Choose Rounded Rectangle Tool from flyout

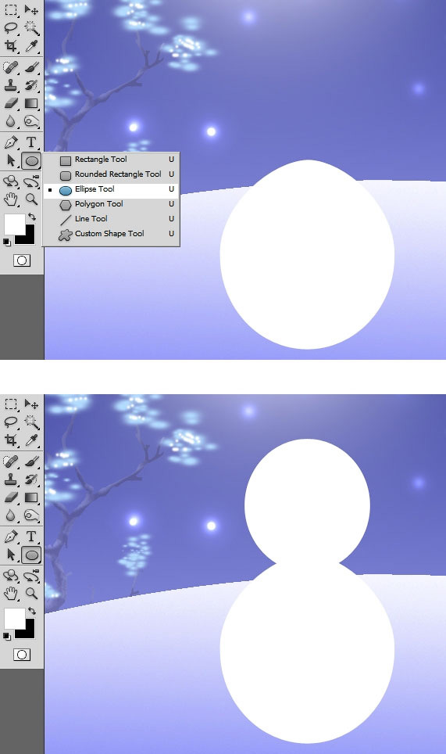click(112, 174)
